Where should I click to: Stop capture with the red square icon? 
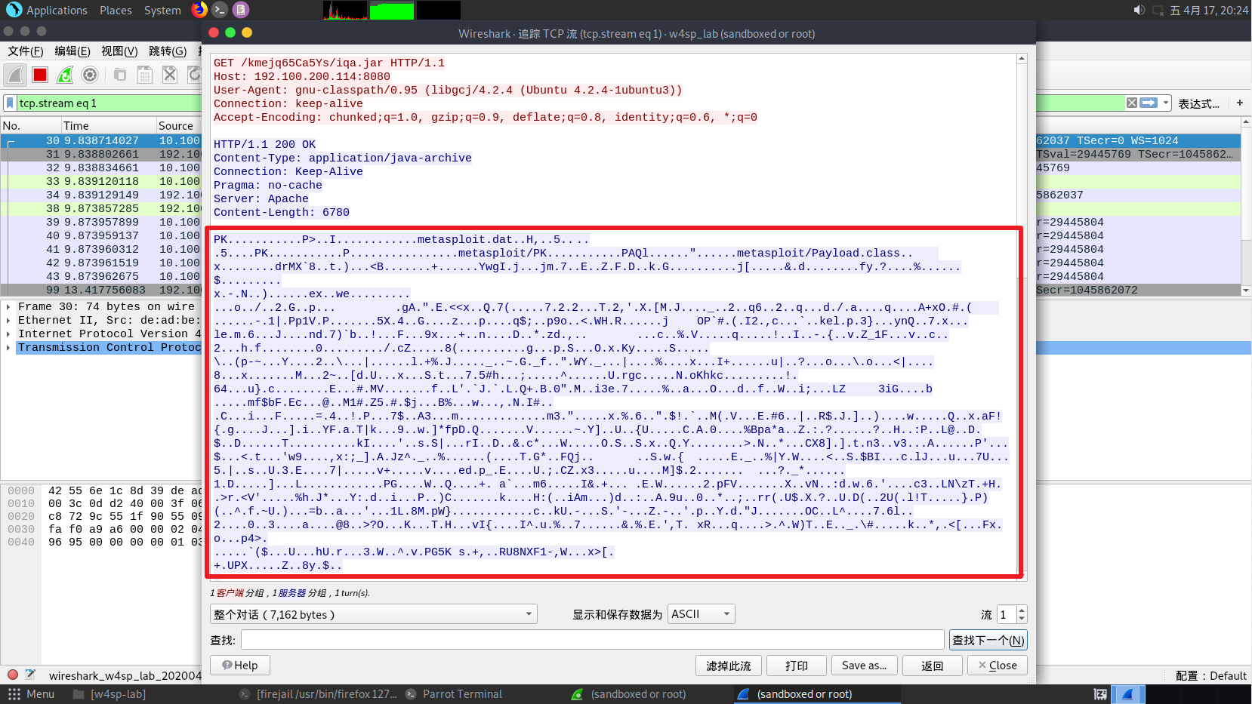pos(40,75)
